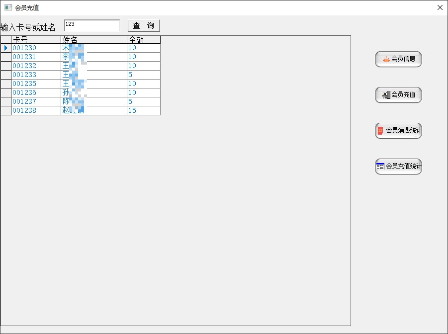This screenshot has width=448, height=334.
Task: Select card number 001231 cell
Action: tap(36, 57)
